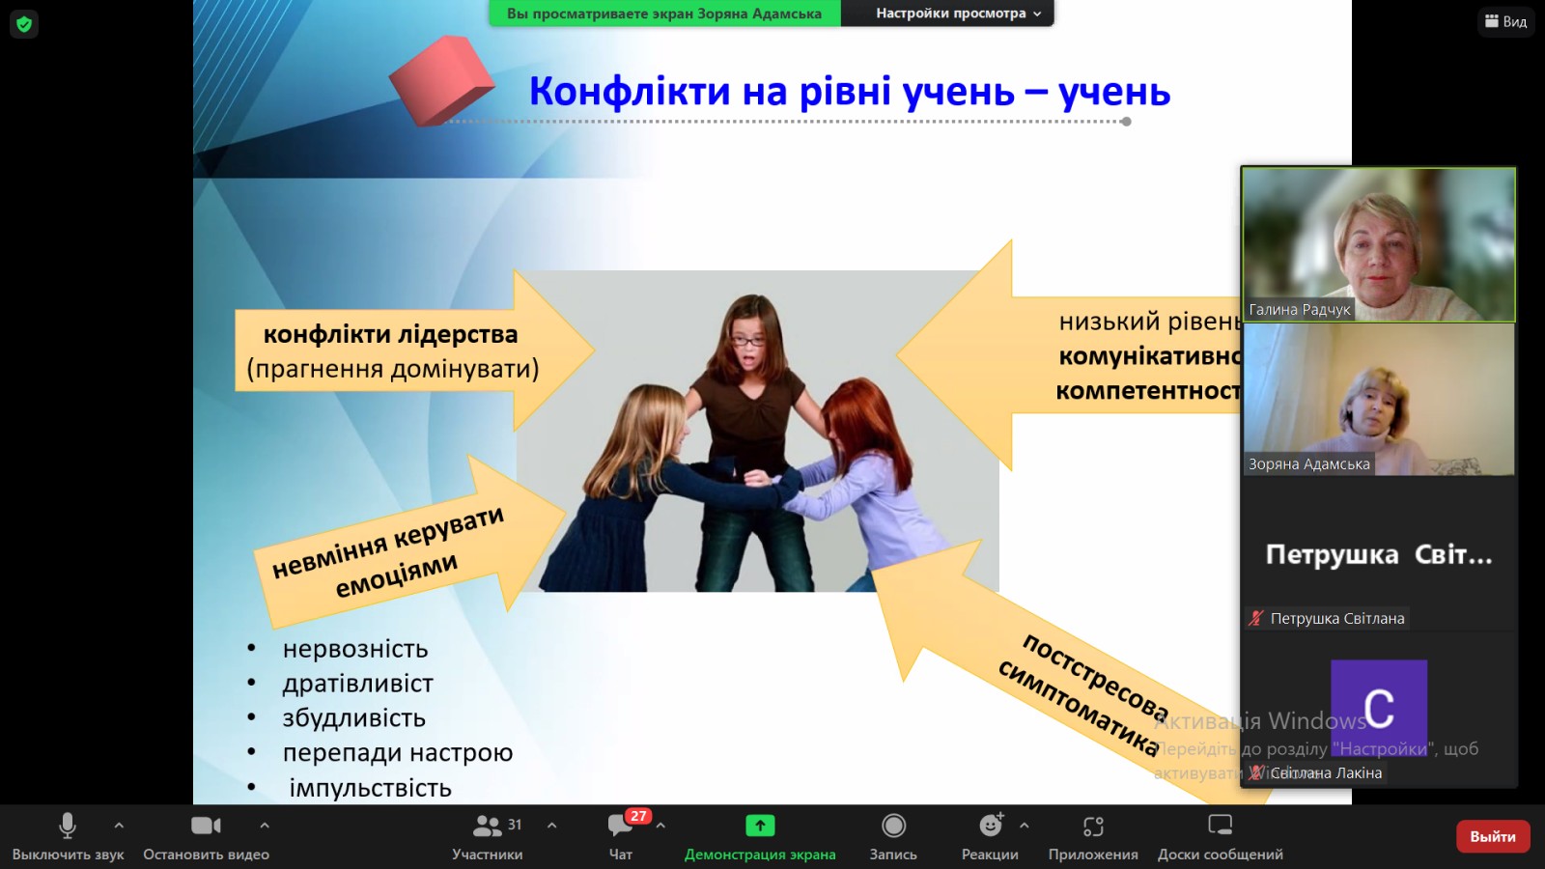Expand the Реакции options chevron
The height and width of the screenshot is (869, 1545).
tap(1023, 826)
